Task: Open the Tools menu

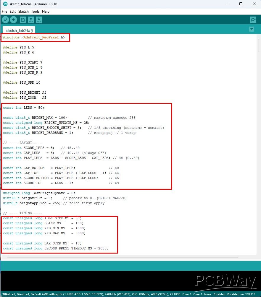Action: coord(35,12)
